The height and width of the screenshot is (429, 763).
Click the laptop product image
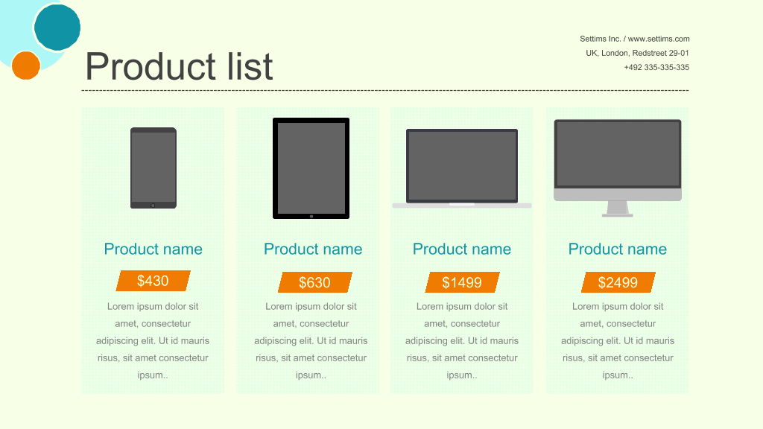(x=462, y=168)
